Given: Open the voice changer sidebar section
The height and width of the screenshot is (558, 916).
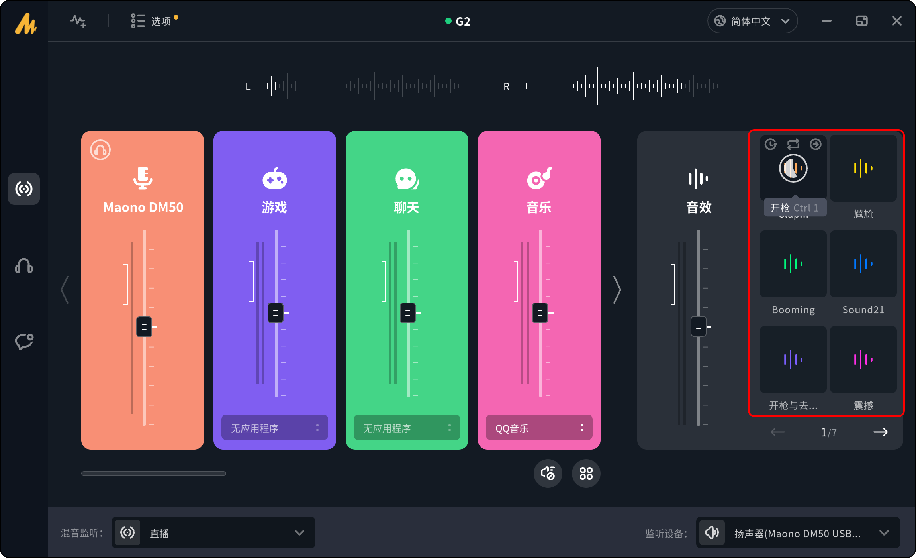Looking at the screenshot, I should tap(24, 341).
